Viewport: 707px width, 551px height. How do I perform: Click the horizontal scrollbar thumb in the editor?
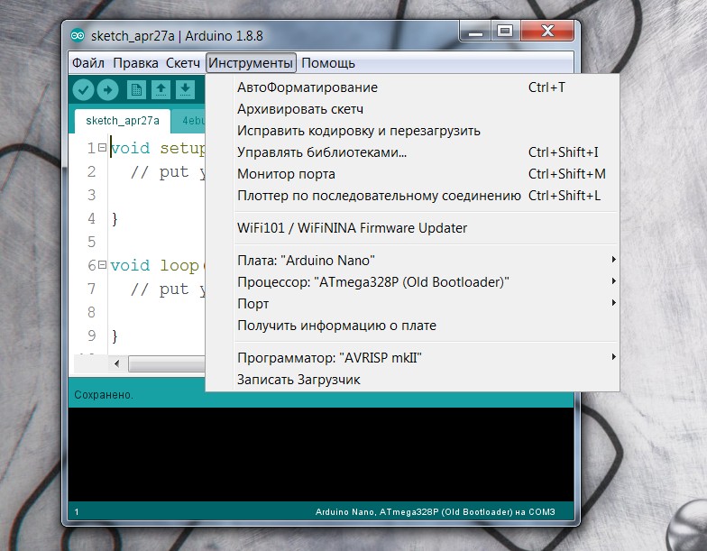[x=166, y=363]
